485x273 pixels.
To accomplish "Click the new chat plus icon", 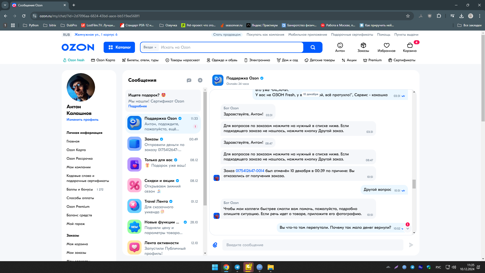I will pyautogui.click(x=200, y=80).
